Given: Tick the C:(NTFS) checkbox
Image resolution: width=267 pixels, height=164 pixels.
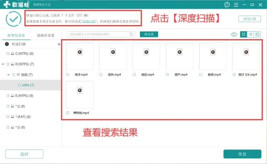Looking at the screenshot, I should (x=8, y=54).
